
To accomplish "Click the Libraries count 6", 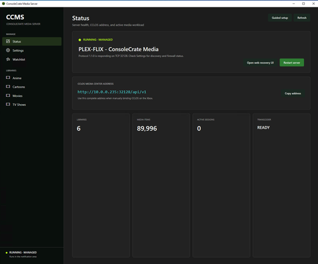I will point(79,129).
